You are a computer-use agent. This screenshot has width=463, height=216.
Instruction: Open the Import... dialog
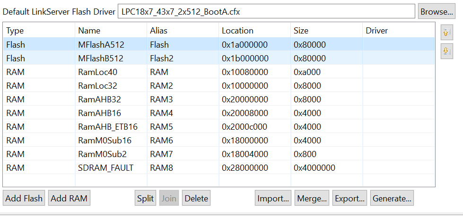pyautogui.click(x=273, y=199)
